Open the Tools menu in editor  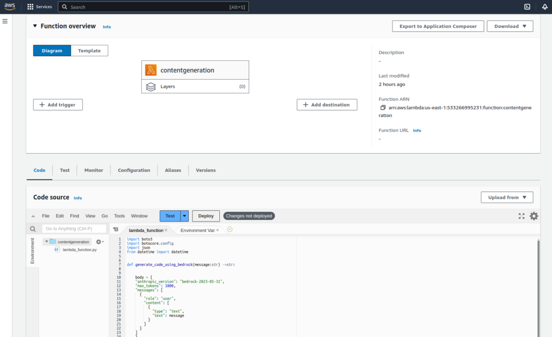(x=119, y=216)
